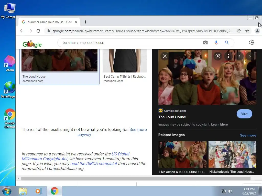Click redbubble.com source text

point(113,81)
